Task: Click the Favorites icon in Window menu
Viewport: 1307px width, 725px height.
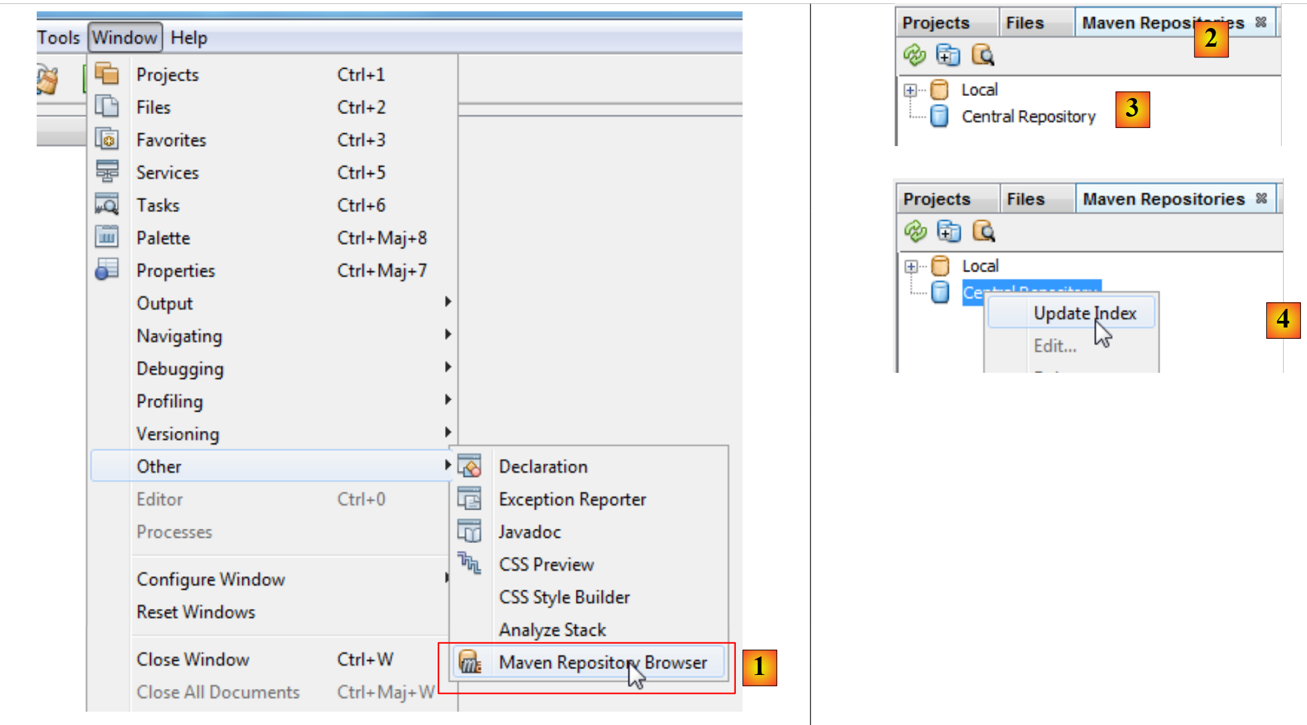Action: click(x=107, y=139)
